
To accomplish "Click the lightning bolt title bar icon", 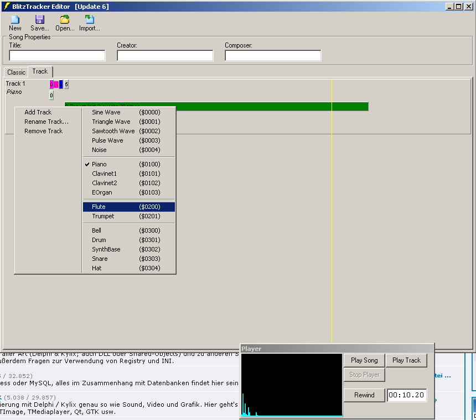I will click(7, 7).
